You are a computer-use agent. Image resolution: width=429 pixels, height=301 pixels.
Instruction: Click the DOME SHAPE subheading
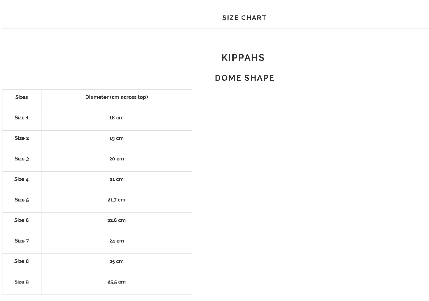pyautogui.click(x=244, y=78)
